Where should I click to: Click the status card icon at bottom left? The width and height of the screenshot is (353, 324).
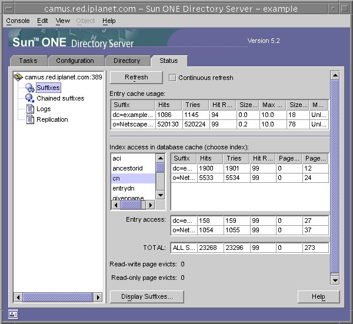click(x=14, y=315)
